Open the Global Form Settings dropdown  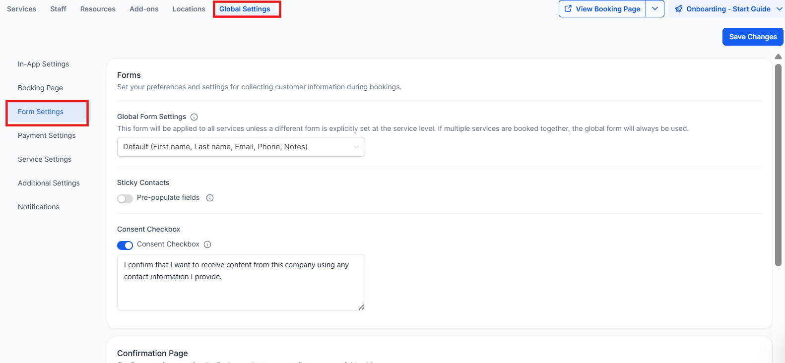(241, 147)
